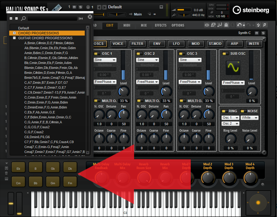Toggle OSC 3 MULTI O. switch
This screenshot has height=217, width=277.
click(183, 101)
